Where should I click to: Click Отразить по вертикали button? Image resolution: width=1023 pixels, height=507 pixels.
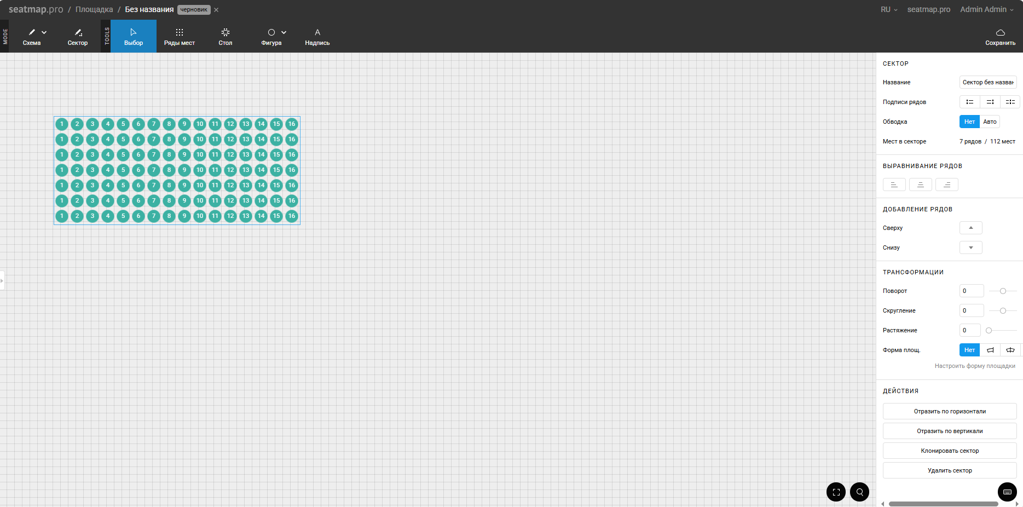click(x=950, y=431)
